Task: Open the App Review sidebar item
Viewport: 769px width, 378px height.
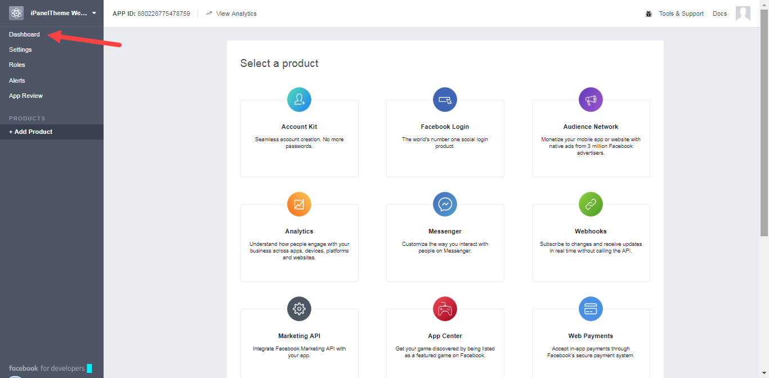Action: click(26, 96)
